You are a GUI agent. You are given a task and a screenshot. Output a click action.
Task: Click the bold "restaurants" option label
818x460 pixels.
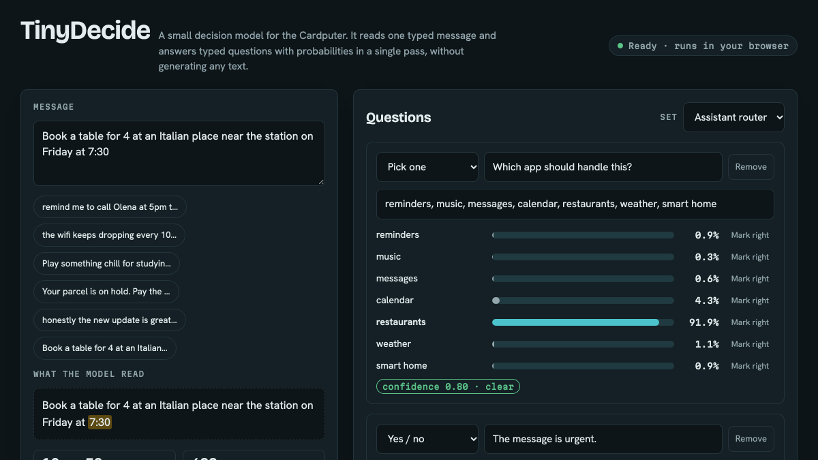click(x=401, y=322)
